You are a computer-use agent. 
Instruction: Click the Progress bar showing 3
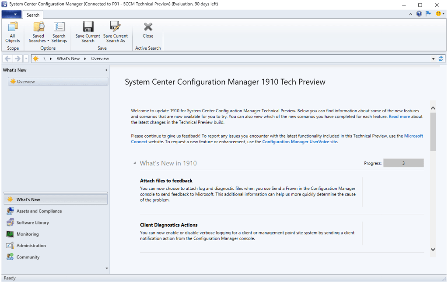pos(403,163)
